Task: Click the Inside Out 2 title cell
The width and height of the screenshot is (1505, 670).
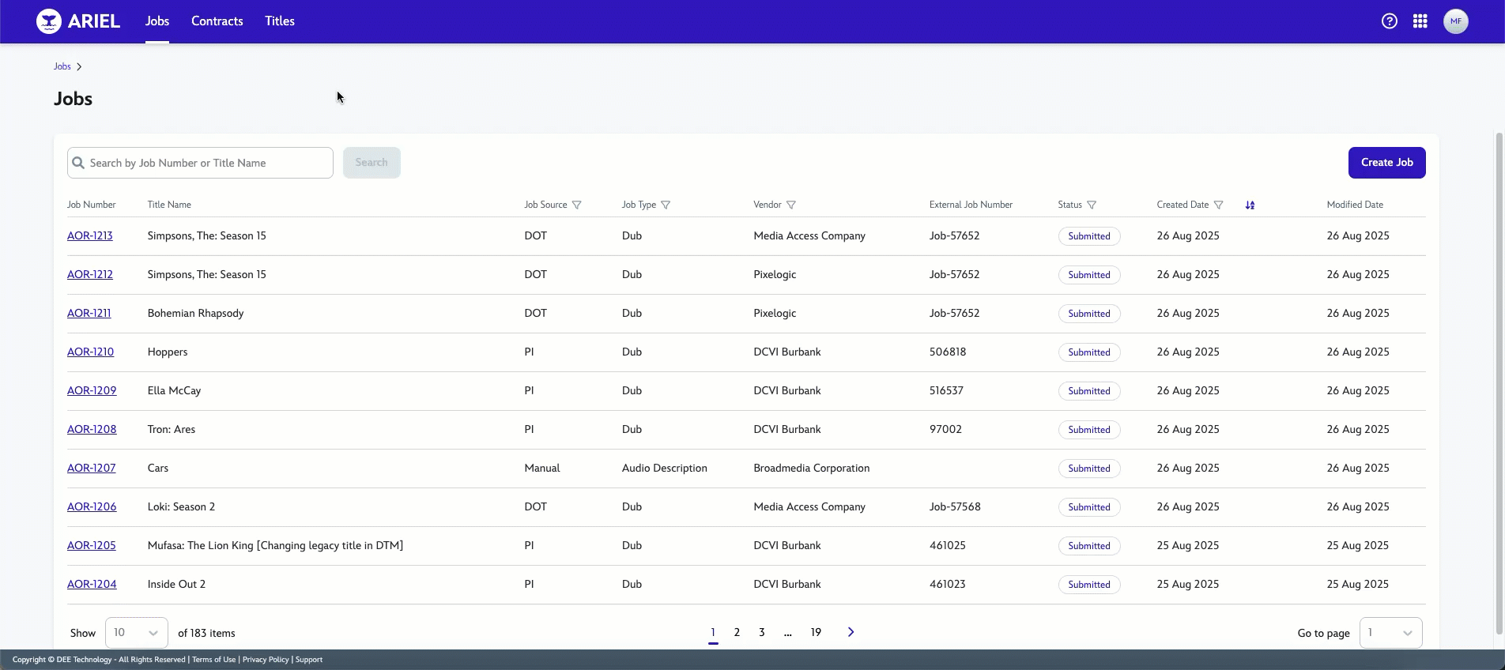Action: pos(176,585)
